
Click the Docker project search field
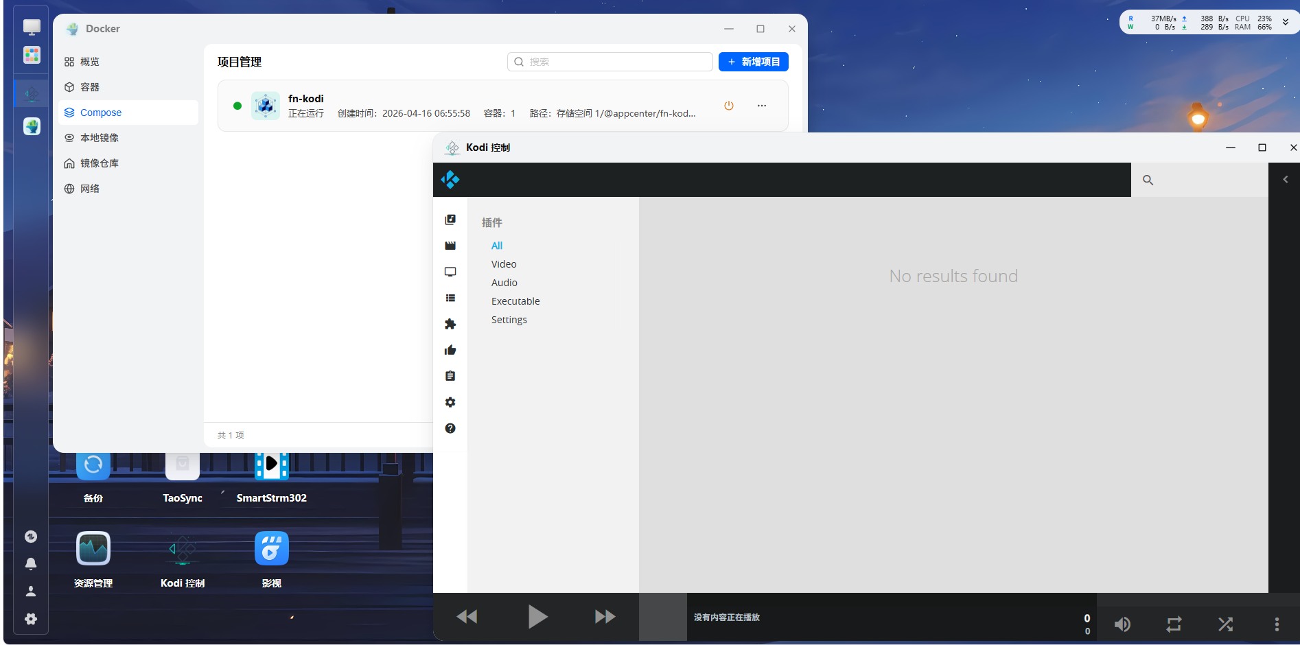610,62
